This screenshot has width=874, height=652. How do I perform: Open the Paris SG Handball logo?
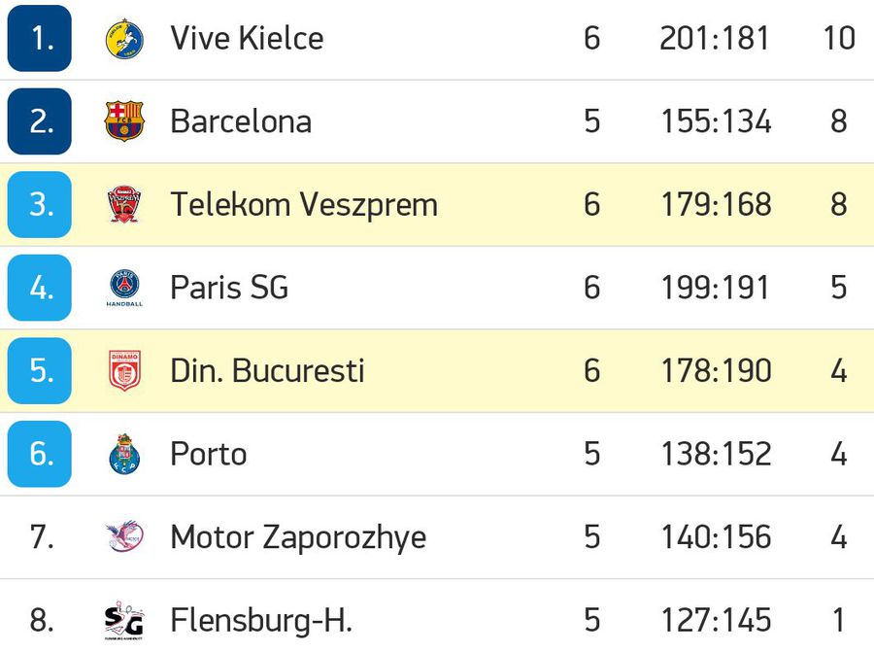(124, 288)
